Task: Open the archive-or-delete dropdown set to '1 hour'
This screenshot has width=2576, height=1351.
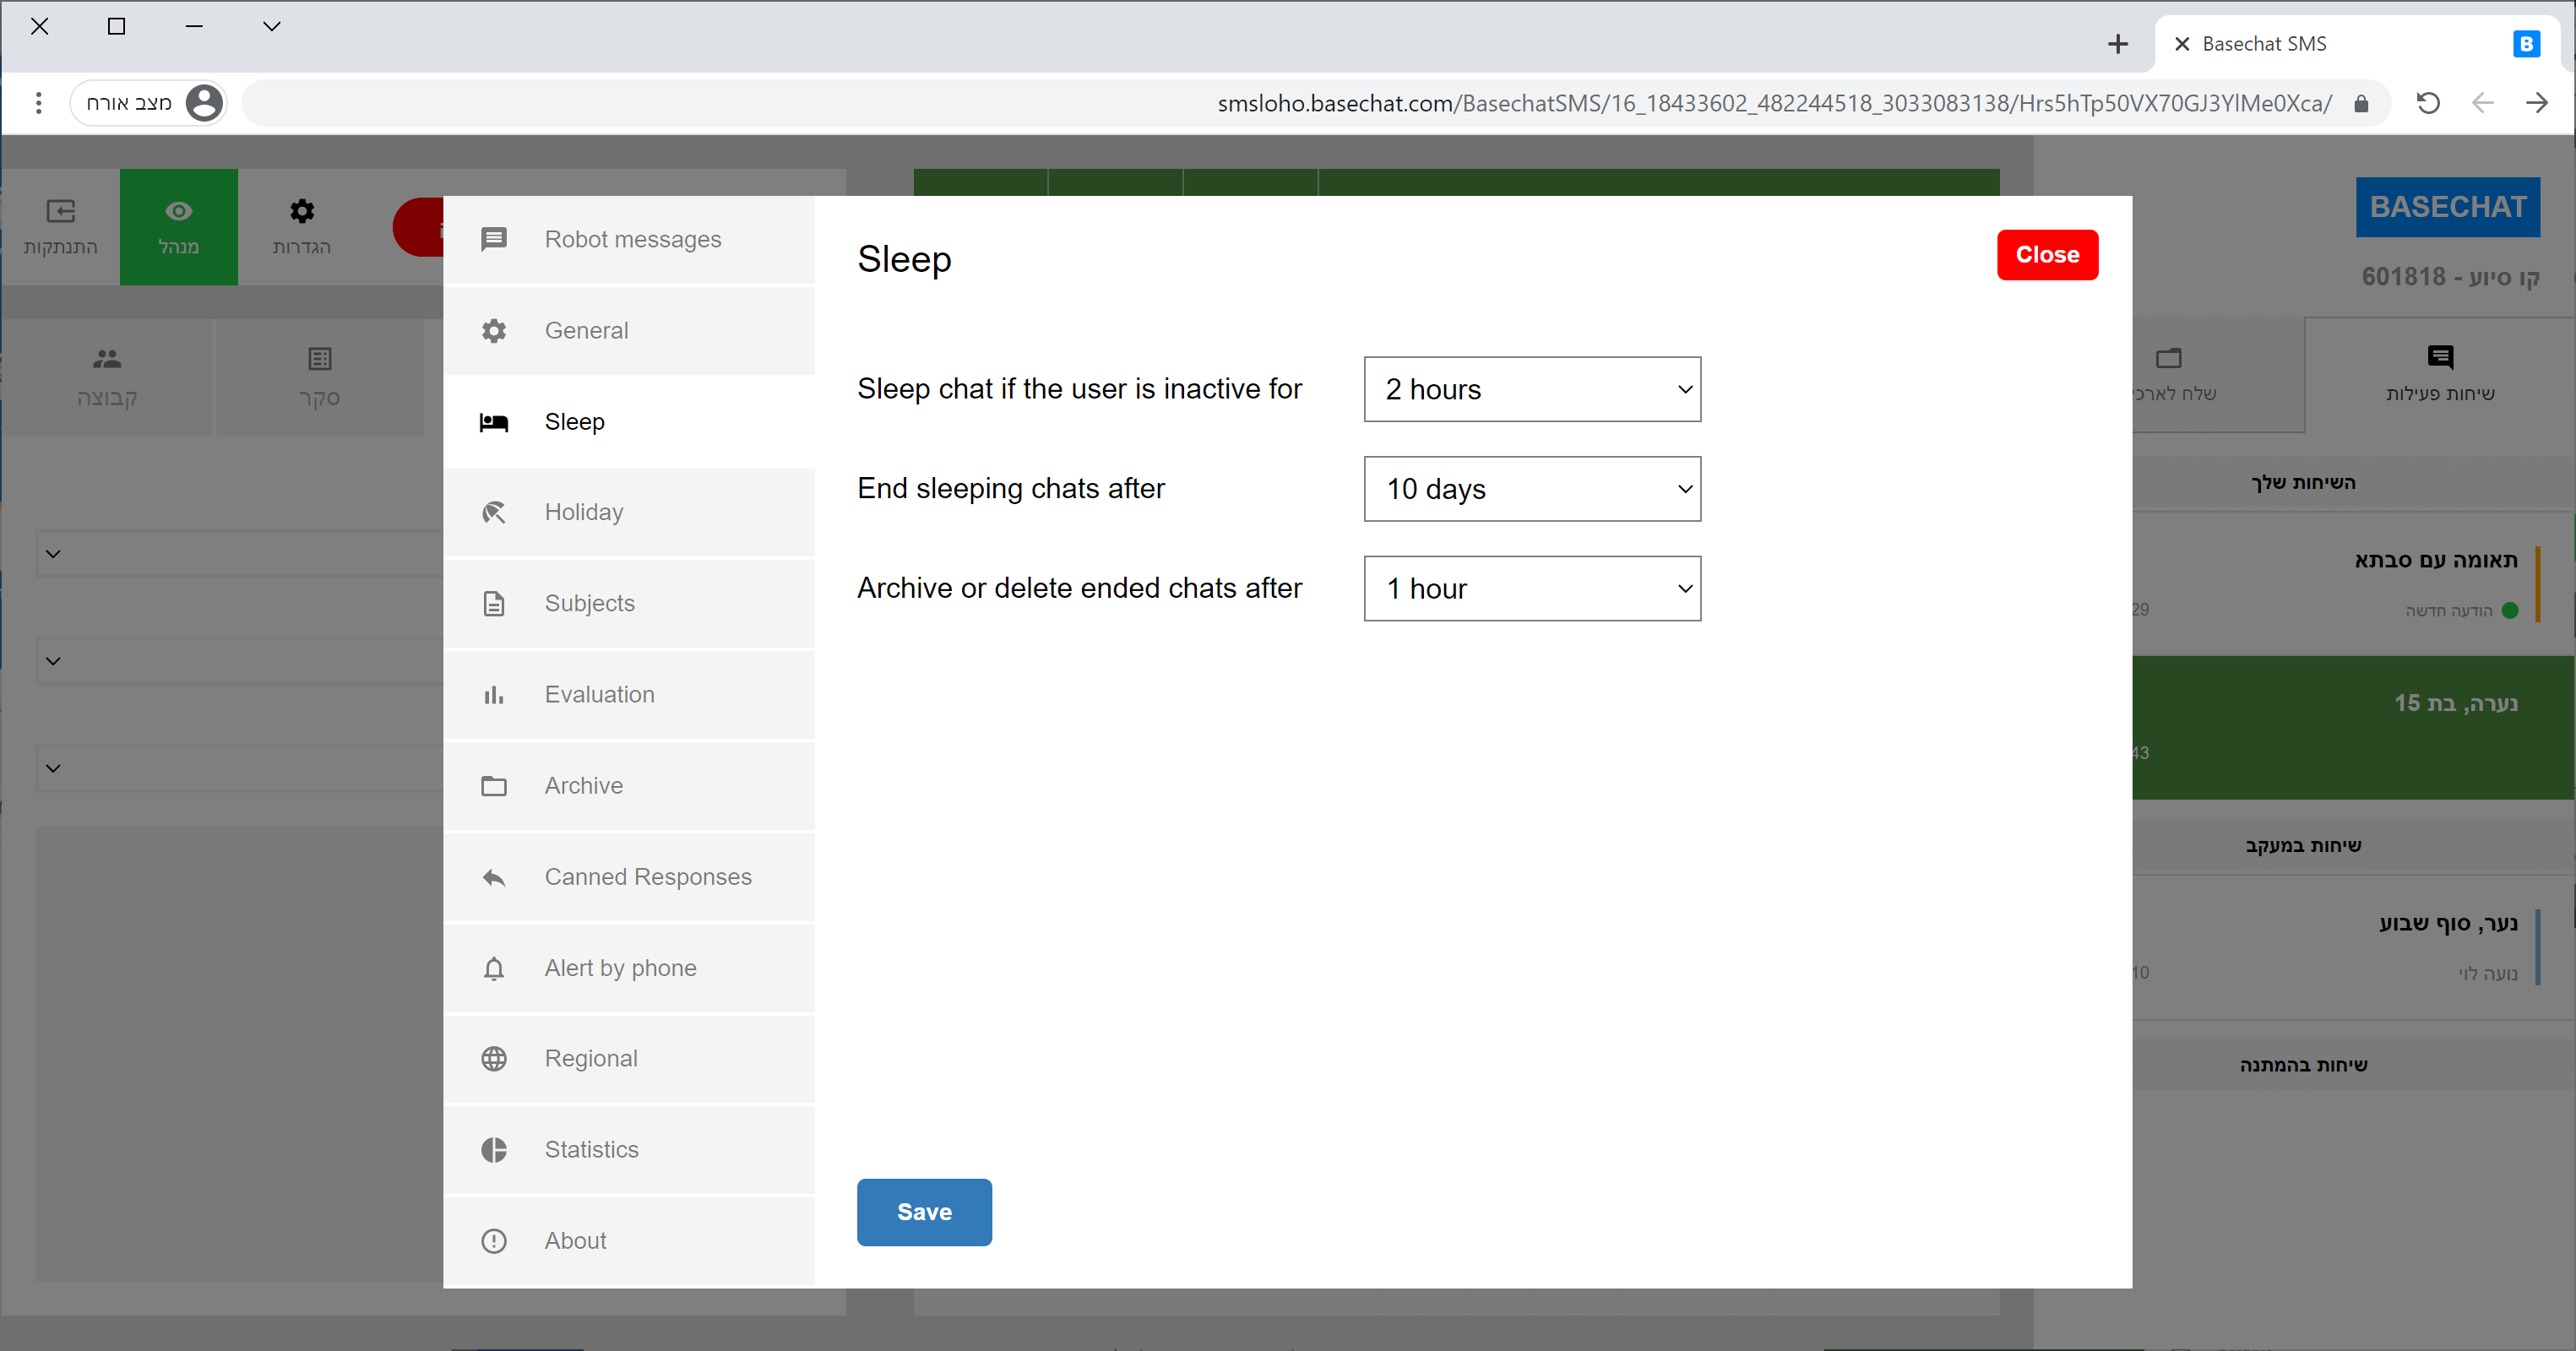Action: tap(1531, 588)
